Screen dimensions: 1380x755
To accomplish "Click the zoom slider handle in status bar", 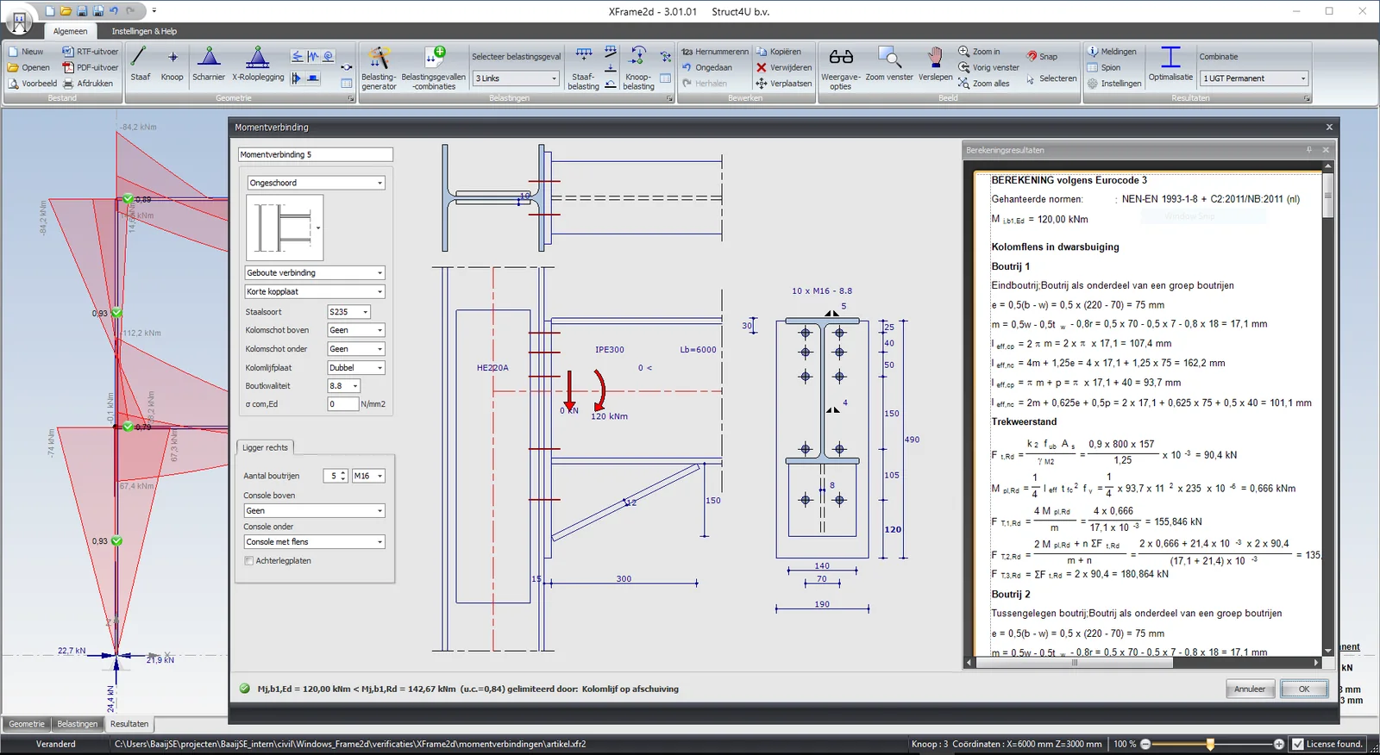I will coord(1210,744).
